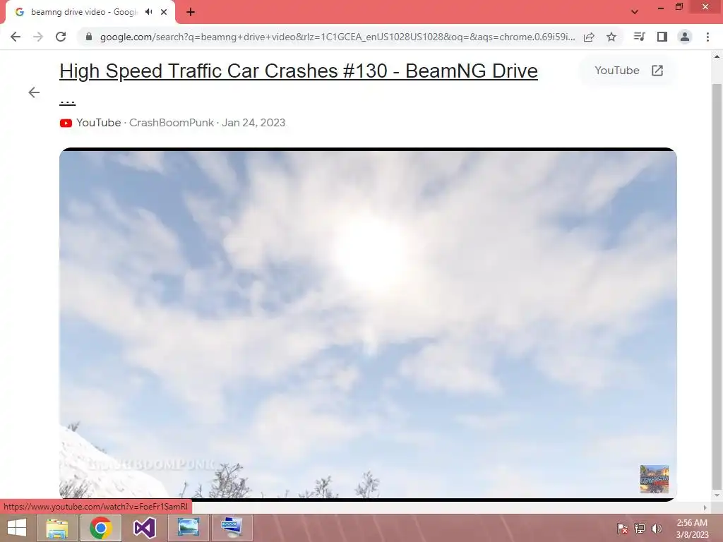Open the tab search chevron dropdown
Image resolution: width=723 pixels, height=542 pixels.
pyautogui.click(x=635, y=12)
